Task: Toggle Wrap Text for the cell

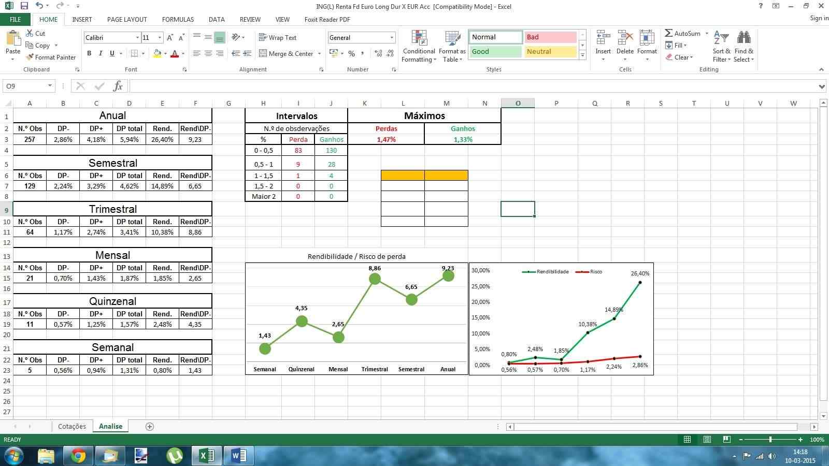Action: pyautogui.click(x=277, y=38)
